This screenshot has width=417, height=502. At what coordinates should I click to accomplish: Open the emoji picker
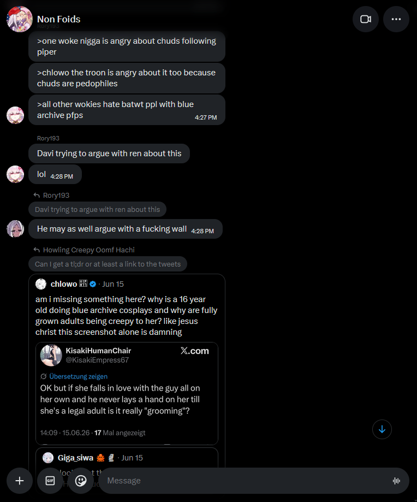click(81, 481)
